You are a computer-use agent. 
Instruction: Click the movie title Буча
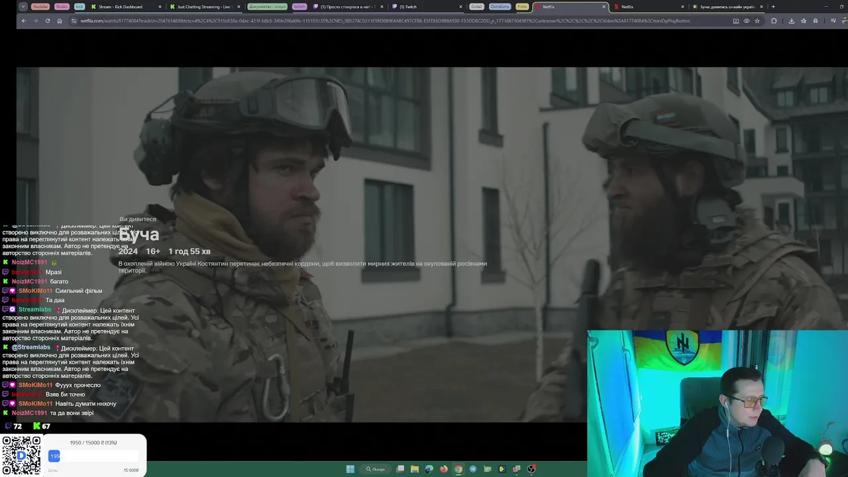pos(138,235)
